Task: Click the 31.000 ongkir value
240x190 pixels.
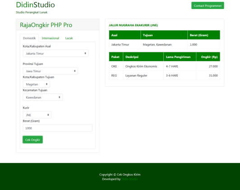Action: 213,76
